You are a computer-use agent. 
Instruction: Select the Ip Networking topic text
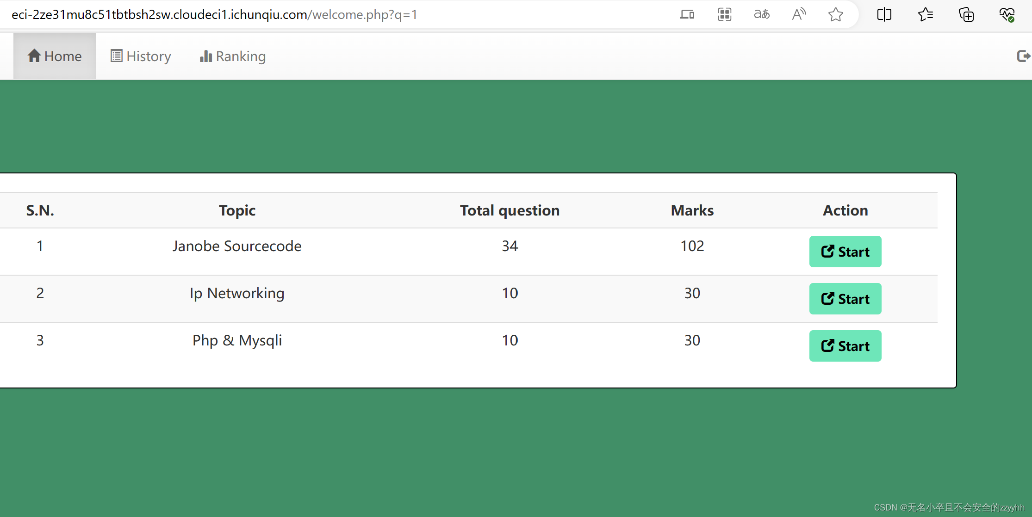[237, 293]
